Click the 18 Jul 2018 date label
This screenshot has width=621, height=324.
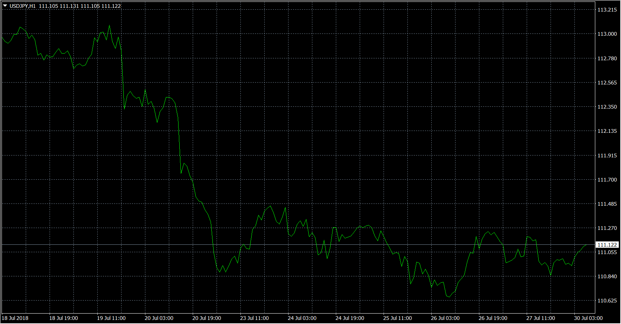[15, 318]
